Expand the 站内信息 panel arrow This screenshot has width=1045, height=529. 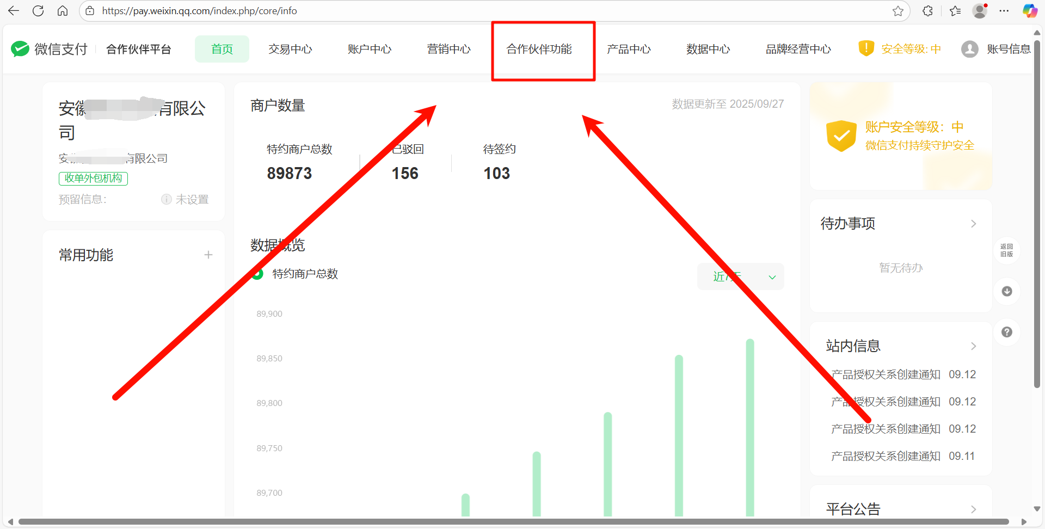point(973,346)
